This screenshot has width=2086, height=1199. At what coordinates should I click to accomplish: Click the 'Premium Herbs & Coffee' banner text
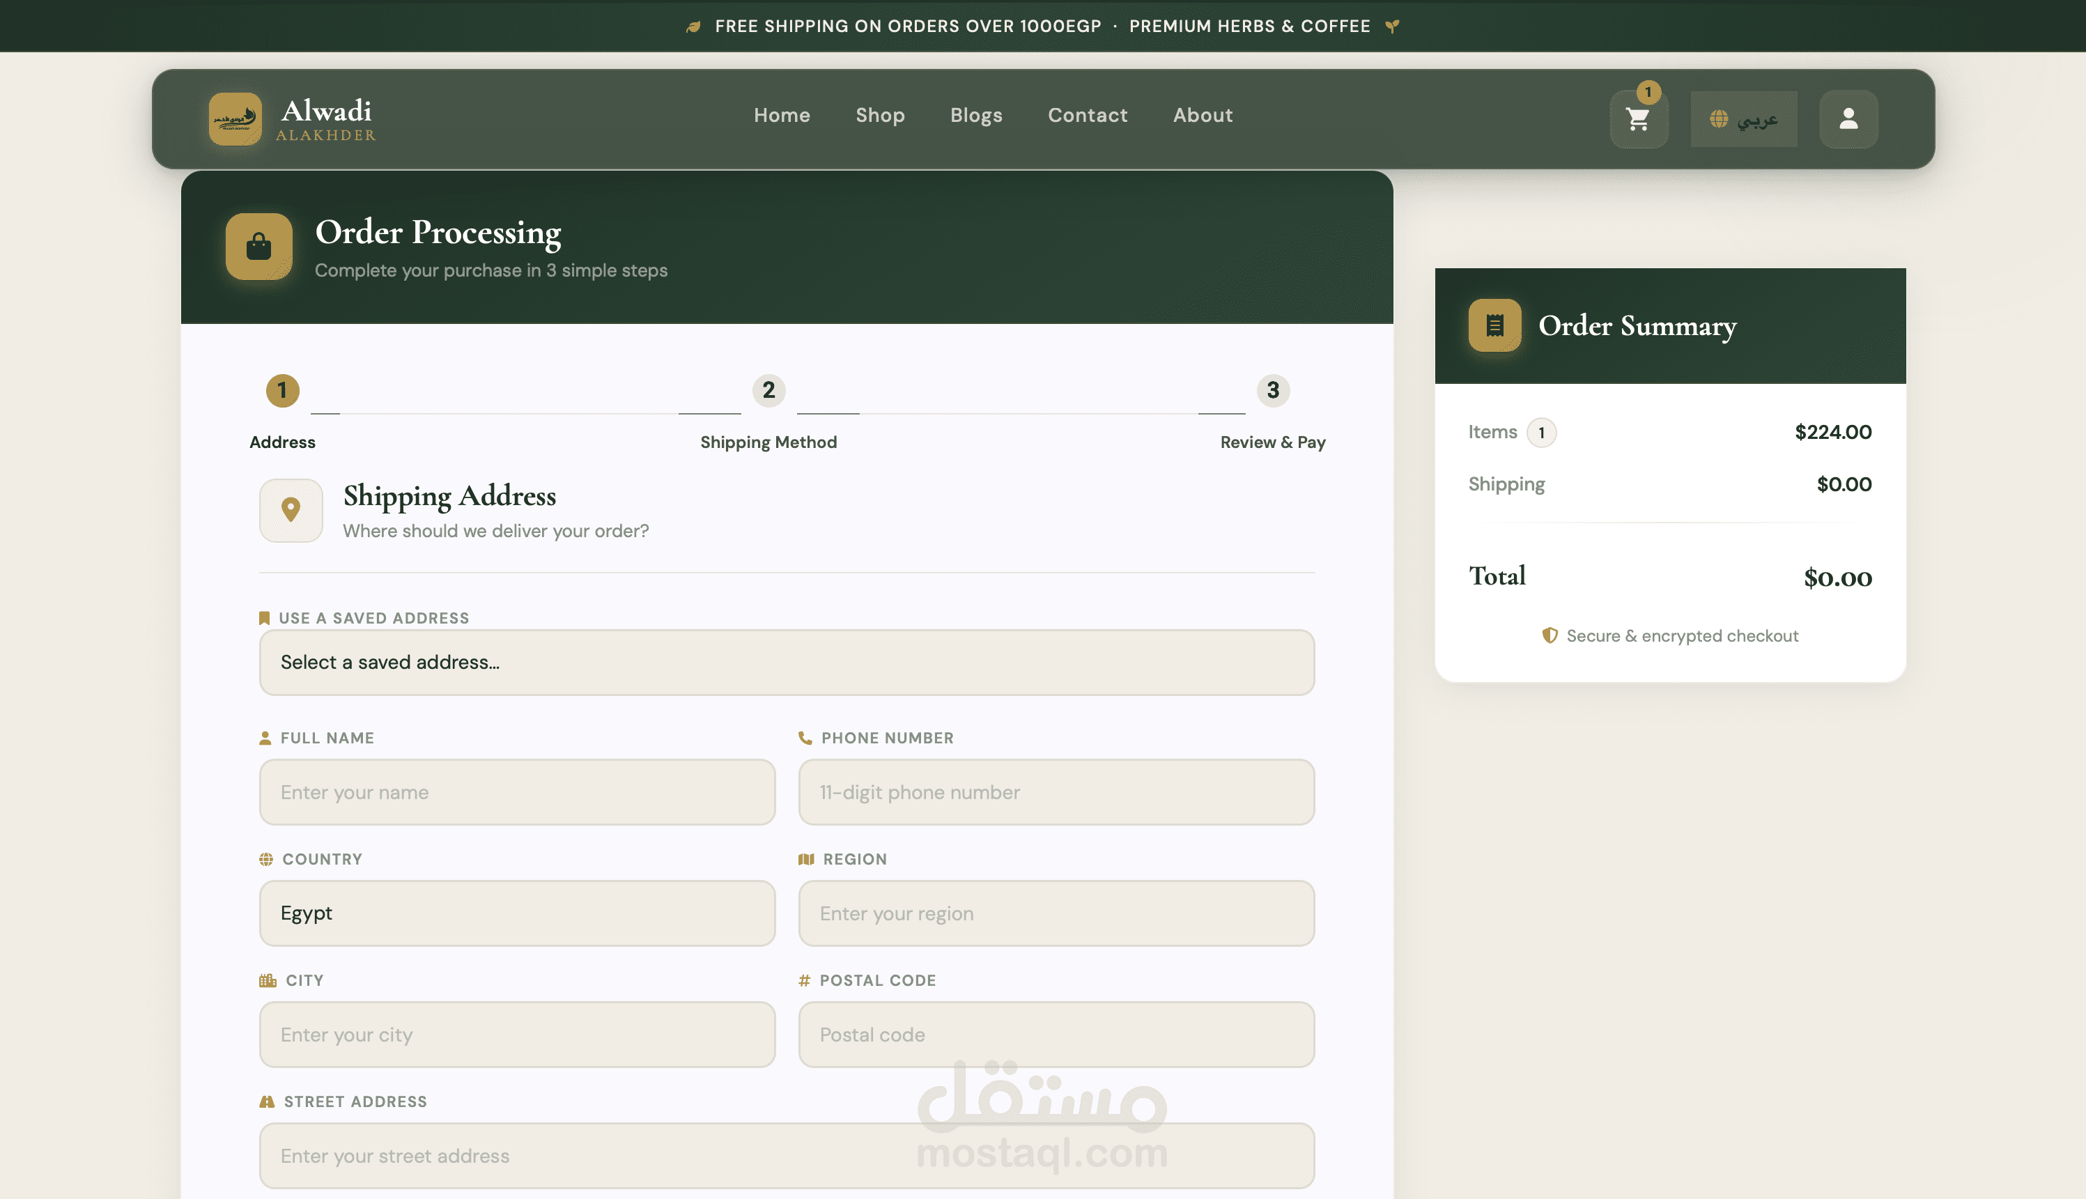point(1249,26)
